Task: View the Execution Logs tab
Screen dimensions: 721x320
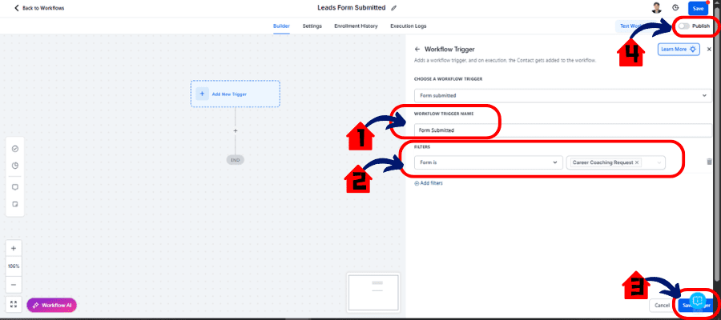Action: [x=409, y=26]
